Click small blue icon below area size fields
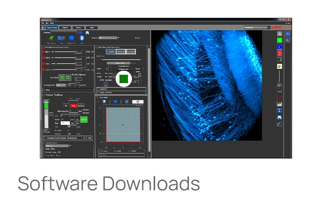 tap(106, 84)
